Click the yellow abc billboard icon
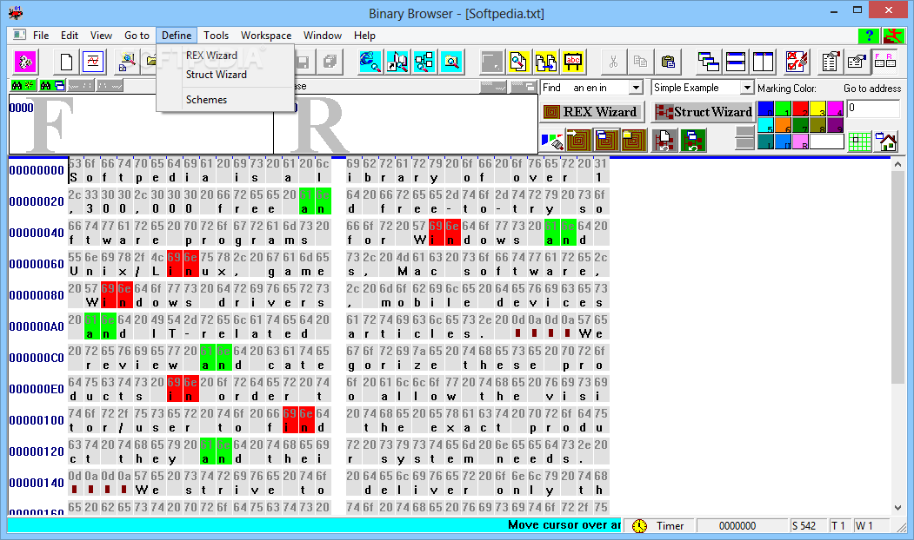Viewport: 914px width, 540px height. (573, 61)
